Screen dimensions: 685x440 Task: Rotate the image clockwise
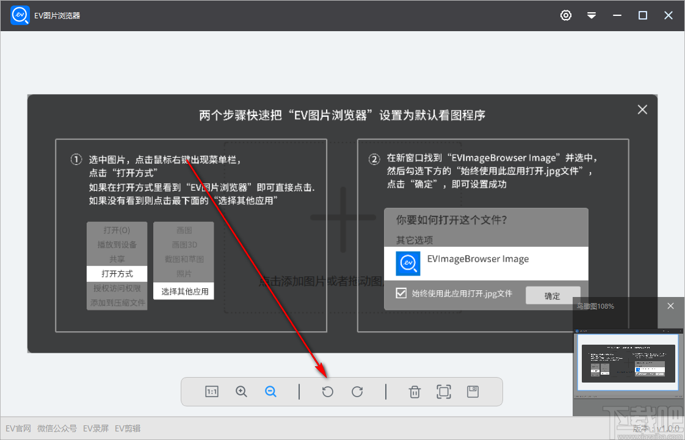pos(357,391)
